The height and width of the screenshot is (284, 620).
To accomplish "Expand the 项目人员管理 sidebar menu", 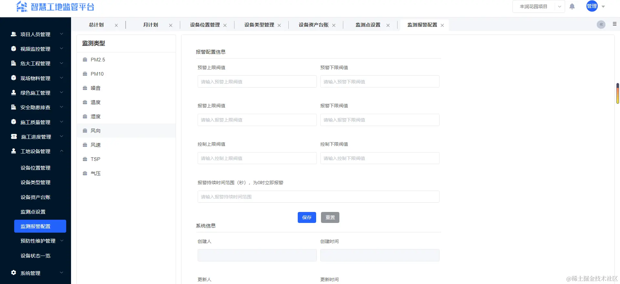I will coord(36,34).
